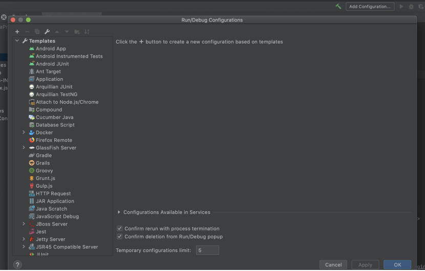
Task: Click the Temporary configurations limit field
Action: click(x=207, y=251)
